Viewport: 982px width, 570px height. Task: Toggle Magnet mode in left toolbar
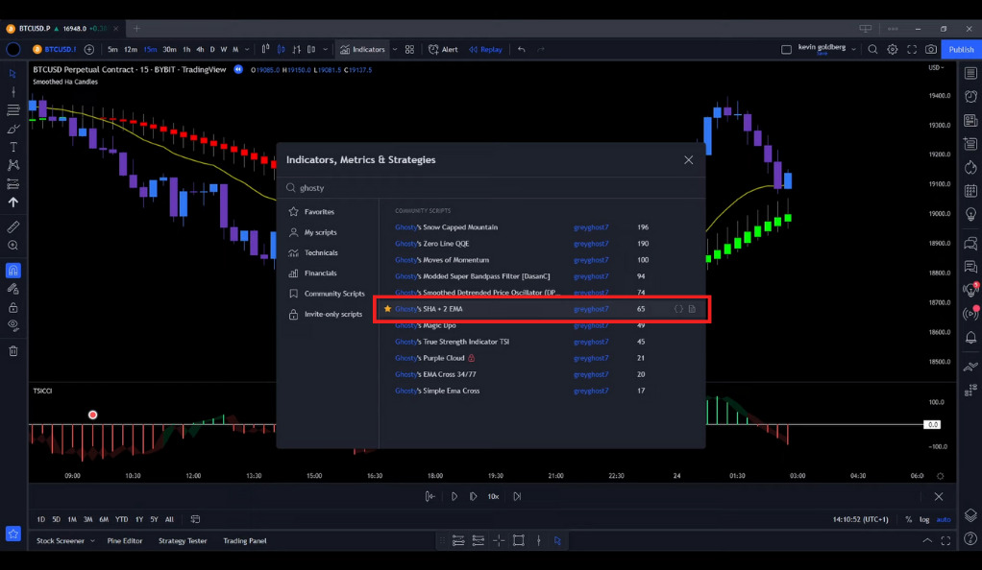pos(13,271)
